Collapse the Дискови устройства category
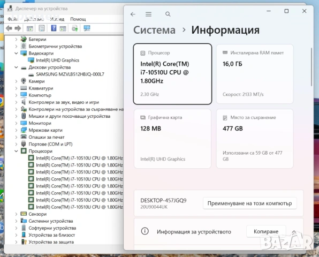 pos(16,67)
